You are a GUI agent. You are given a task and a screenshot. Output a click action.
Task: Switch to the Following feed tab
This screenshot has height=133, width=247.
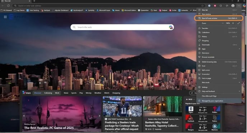(x=48, y=93)
